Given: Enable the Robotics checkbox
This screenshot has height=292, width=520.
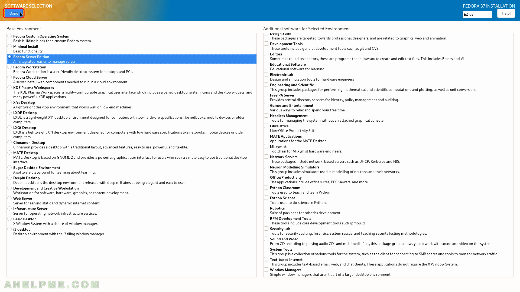Looking at the screenshot, I should point(266,208).
